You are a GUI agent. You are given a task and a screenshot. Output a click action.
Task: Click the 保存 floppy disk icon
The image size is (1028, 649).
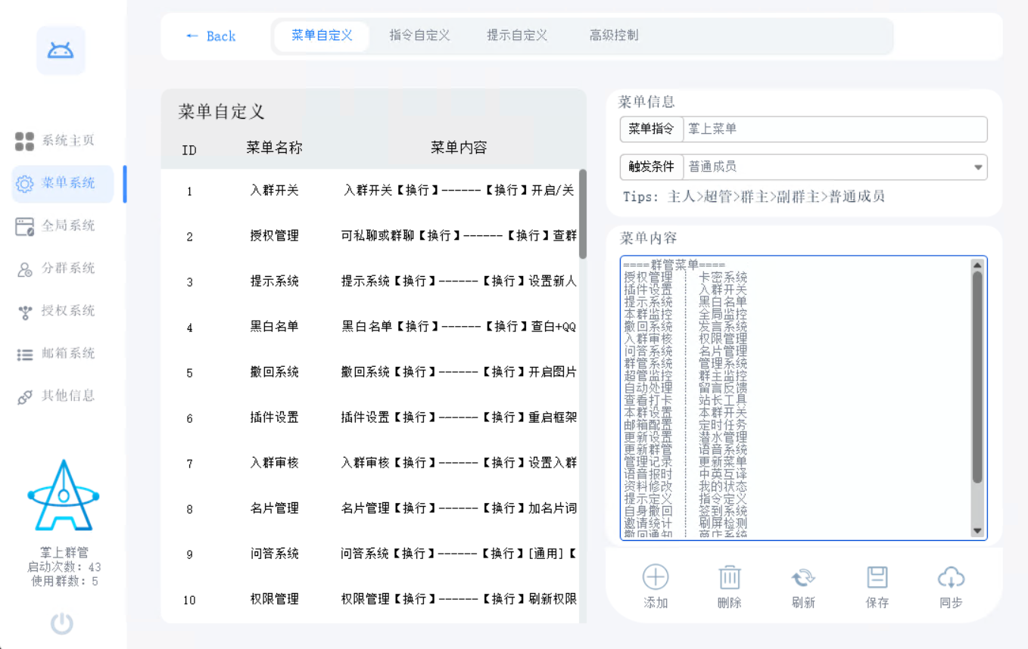(877, 577)
